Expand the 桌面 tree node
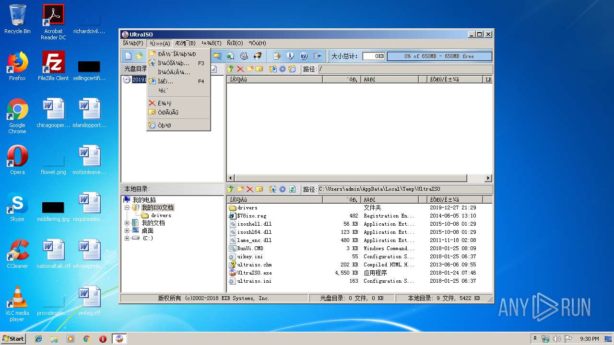This screenshot has width=614, height=345. tap(127, 231)
